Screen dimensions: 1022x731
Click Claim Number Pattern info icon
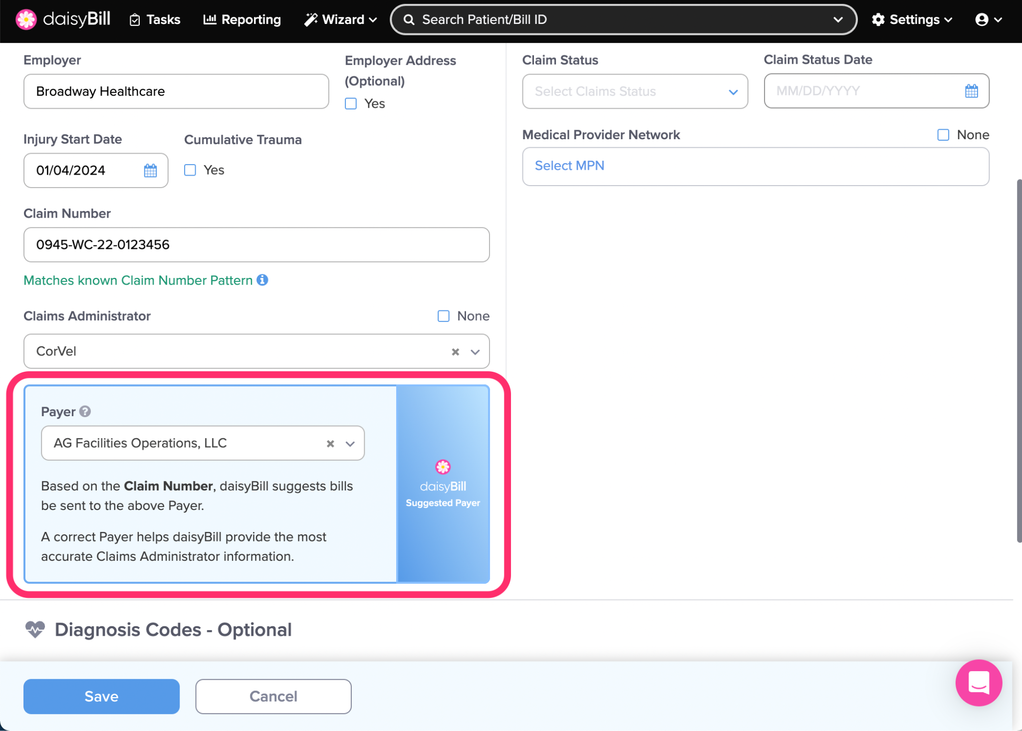coord(262,280)
